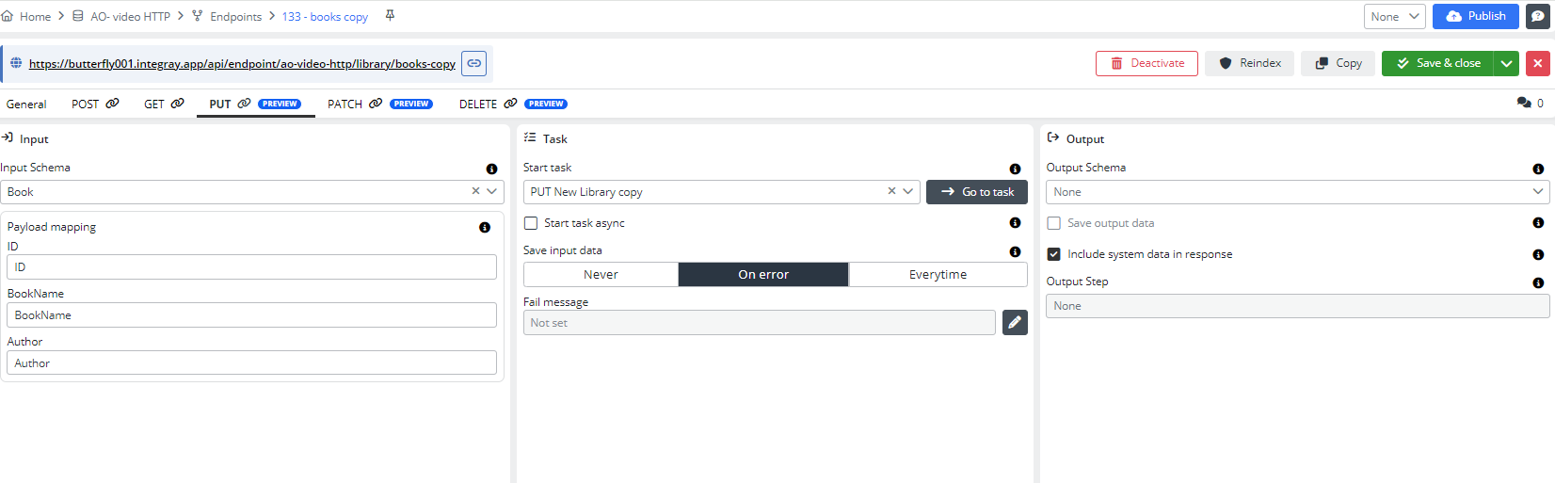The height and width of the screenshot is (483, 1555).
Task: Expand the Save & close split arrow
Action: [x=1507, y=63]
